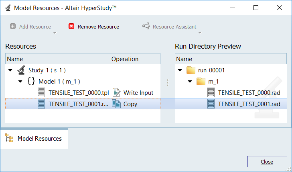Select TENSILE_TEST_0001.r... resource name
This screenshot has height=172, width=292.
[x=78, y=104]
